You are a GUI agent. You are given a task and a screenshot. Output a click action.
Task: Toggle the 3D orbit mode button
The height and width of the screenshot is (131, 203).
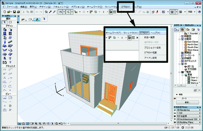(x=37, y=20)
